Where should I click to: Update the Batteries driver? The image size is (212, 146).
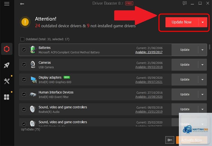click(x=185, y=50)
